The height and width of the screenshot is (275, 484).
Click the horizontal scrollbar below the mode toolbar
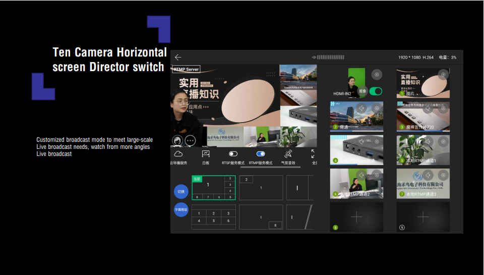[x=270, y=167]
